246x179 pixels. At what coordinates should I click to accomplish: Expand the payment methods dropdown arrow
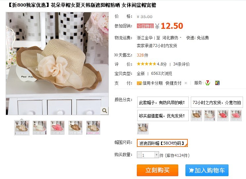[x=186, y=83]
